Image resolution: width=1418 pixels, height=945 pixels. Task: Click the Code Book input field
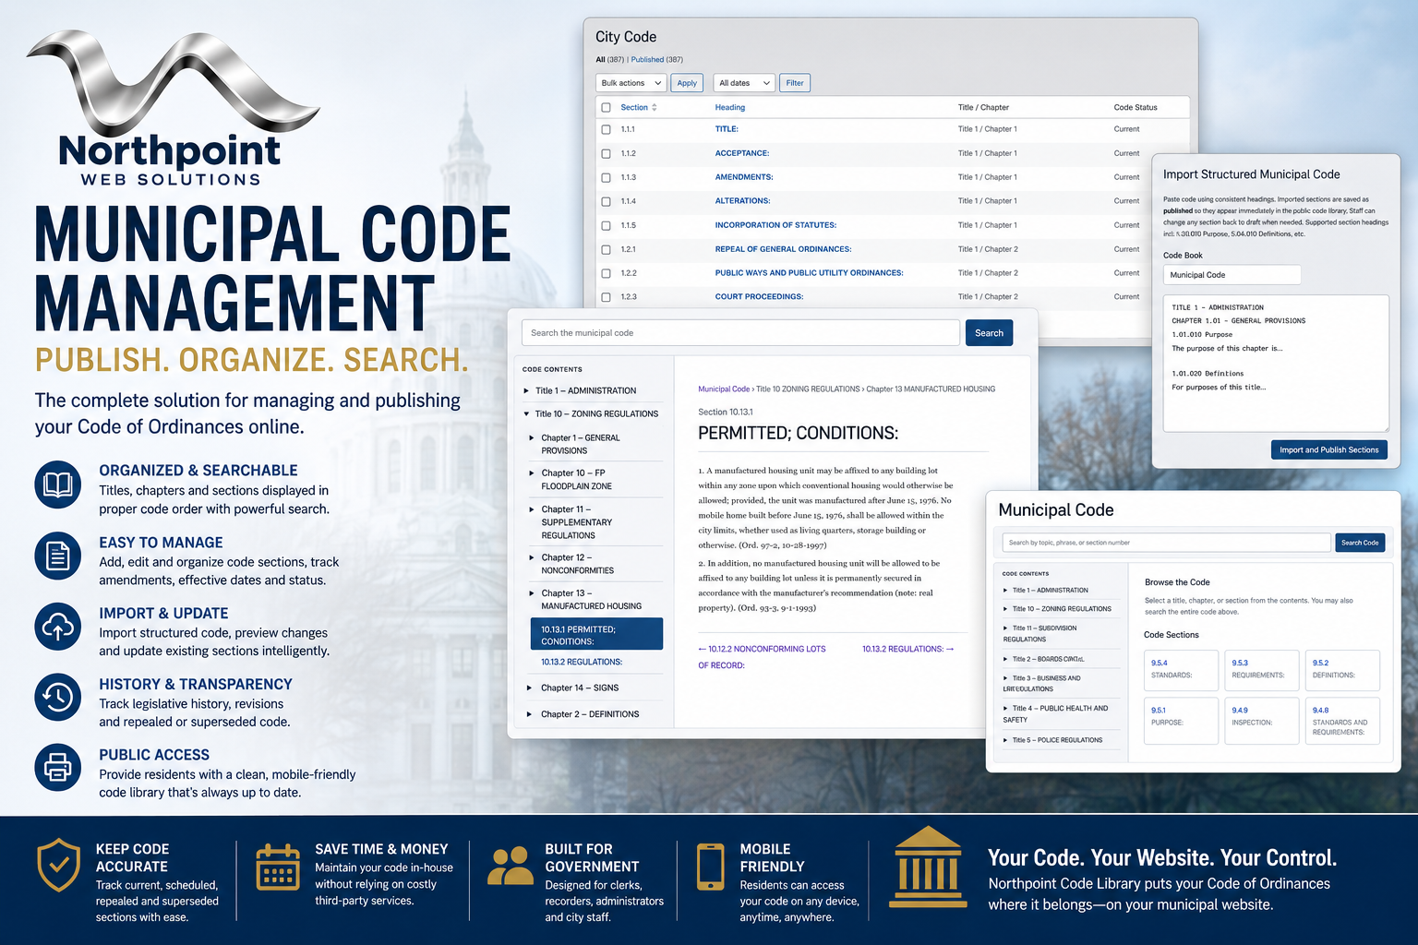point(1232,275)
